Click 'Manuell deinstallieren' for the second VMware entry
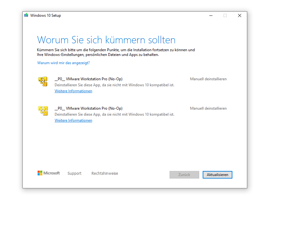 pos(208,108)
